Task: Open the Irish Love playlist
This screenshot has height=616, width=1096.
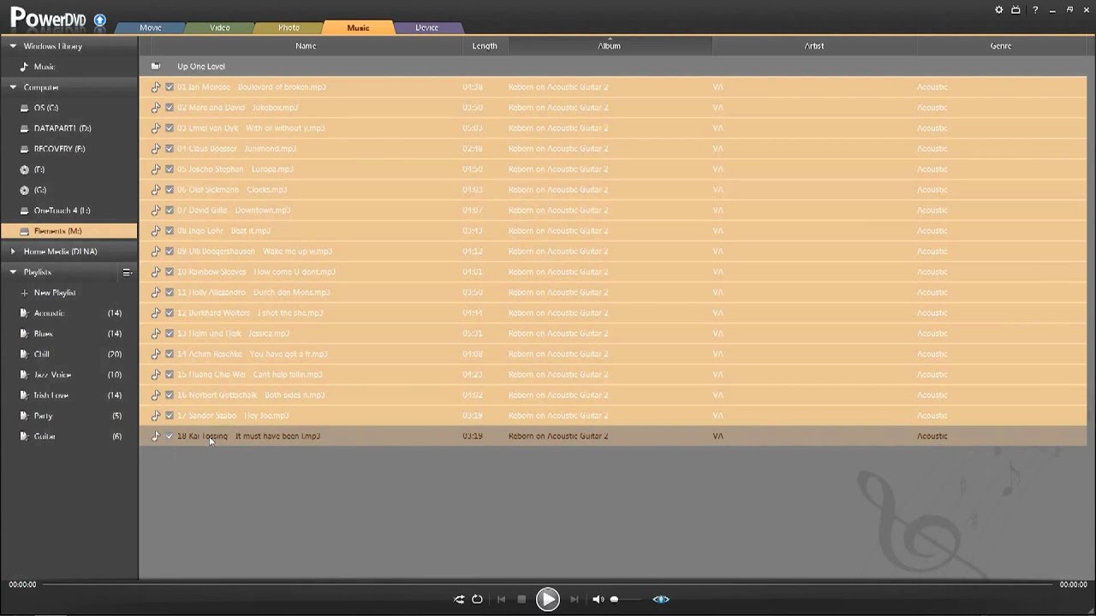Action: [x=51, y=395]
